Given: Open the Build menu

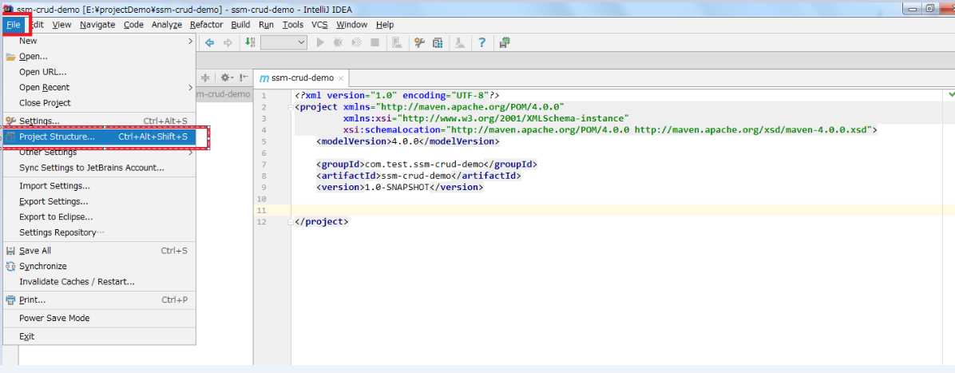Looking at the screenshot, I should pyautogui.click(x=240, y=25).
